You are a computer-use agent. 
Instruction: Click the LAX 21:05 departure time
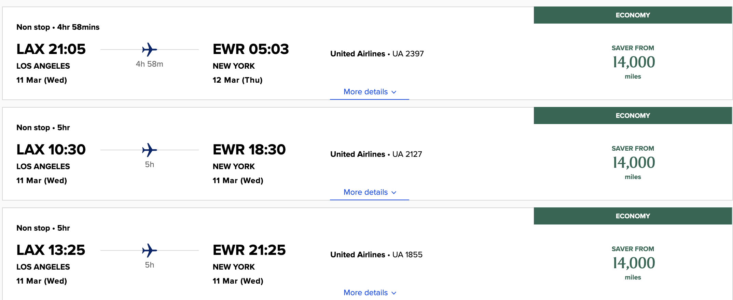(x=51, y=49)
